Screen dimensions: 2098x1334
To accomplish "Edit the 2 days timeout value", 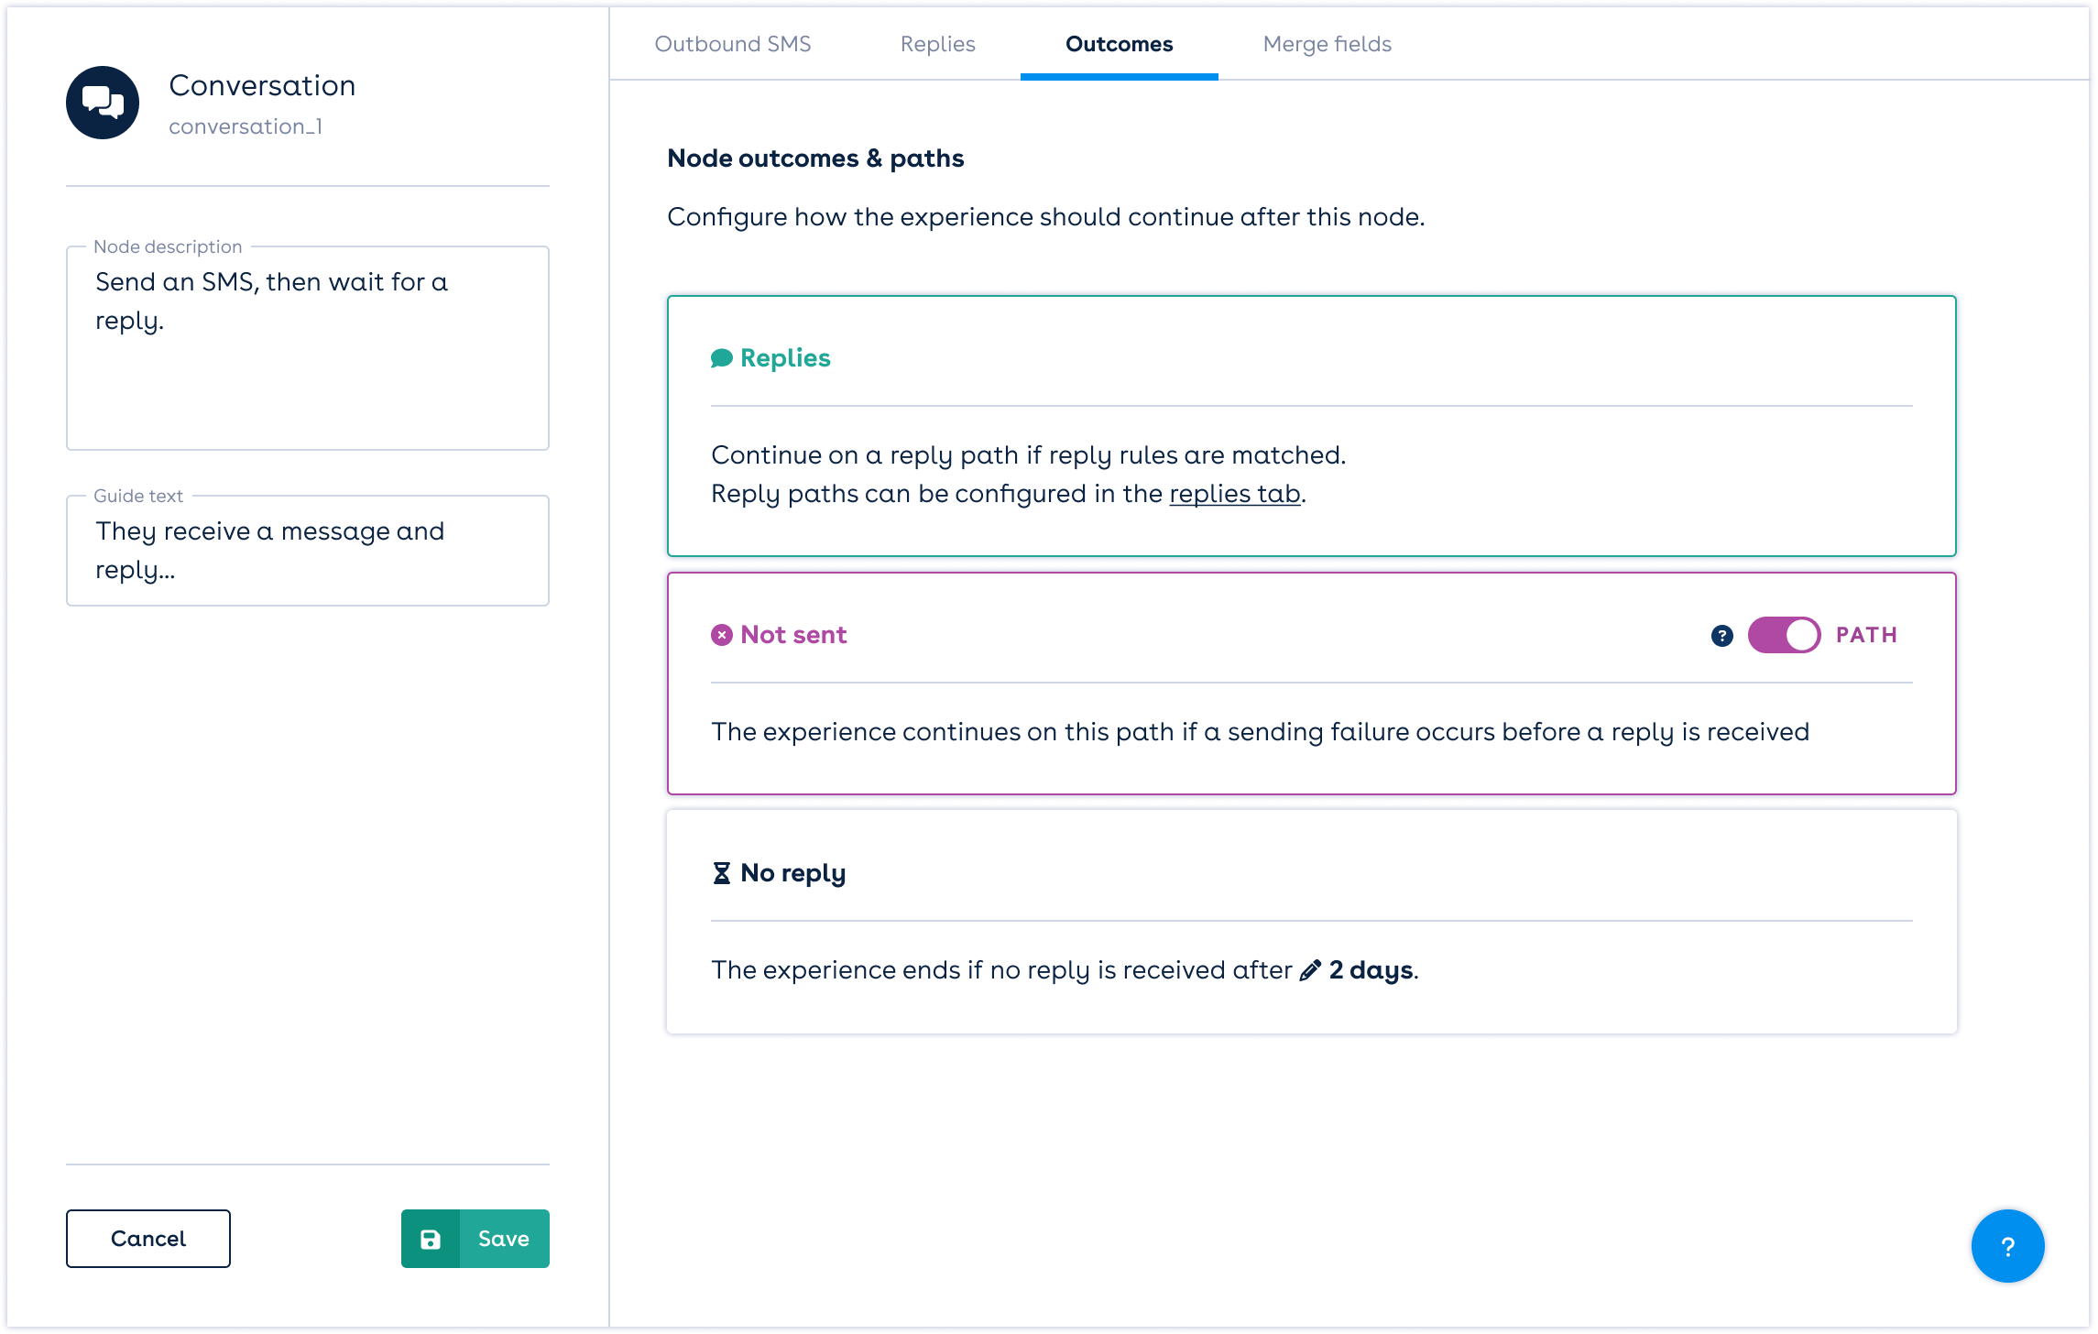I will (1371, 970).
